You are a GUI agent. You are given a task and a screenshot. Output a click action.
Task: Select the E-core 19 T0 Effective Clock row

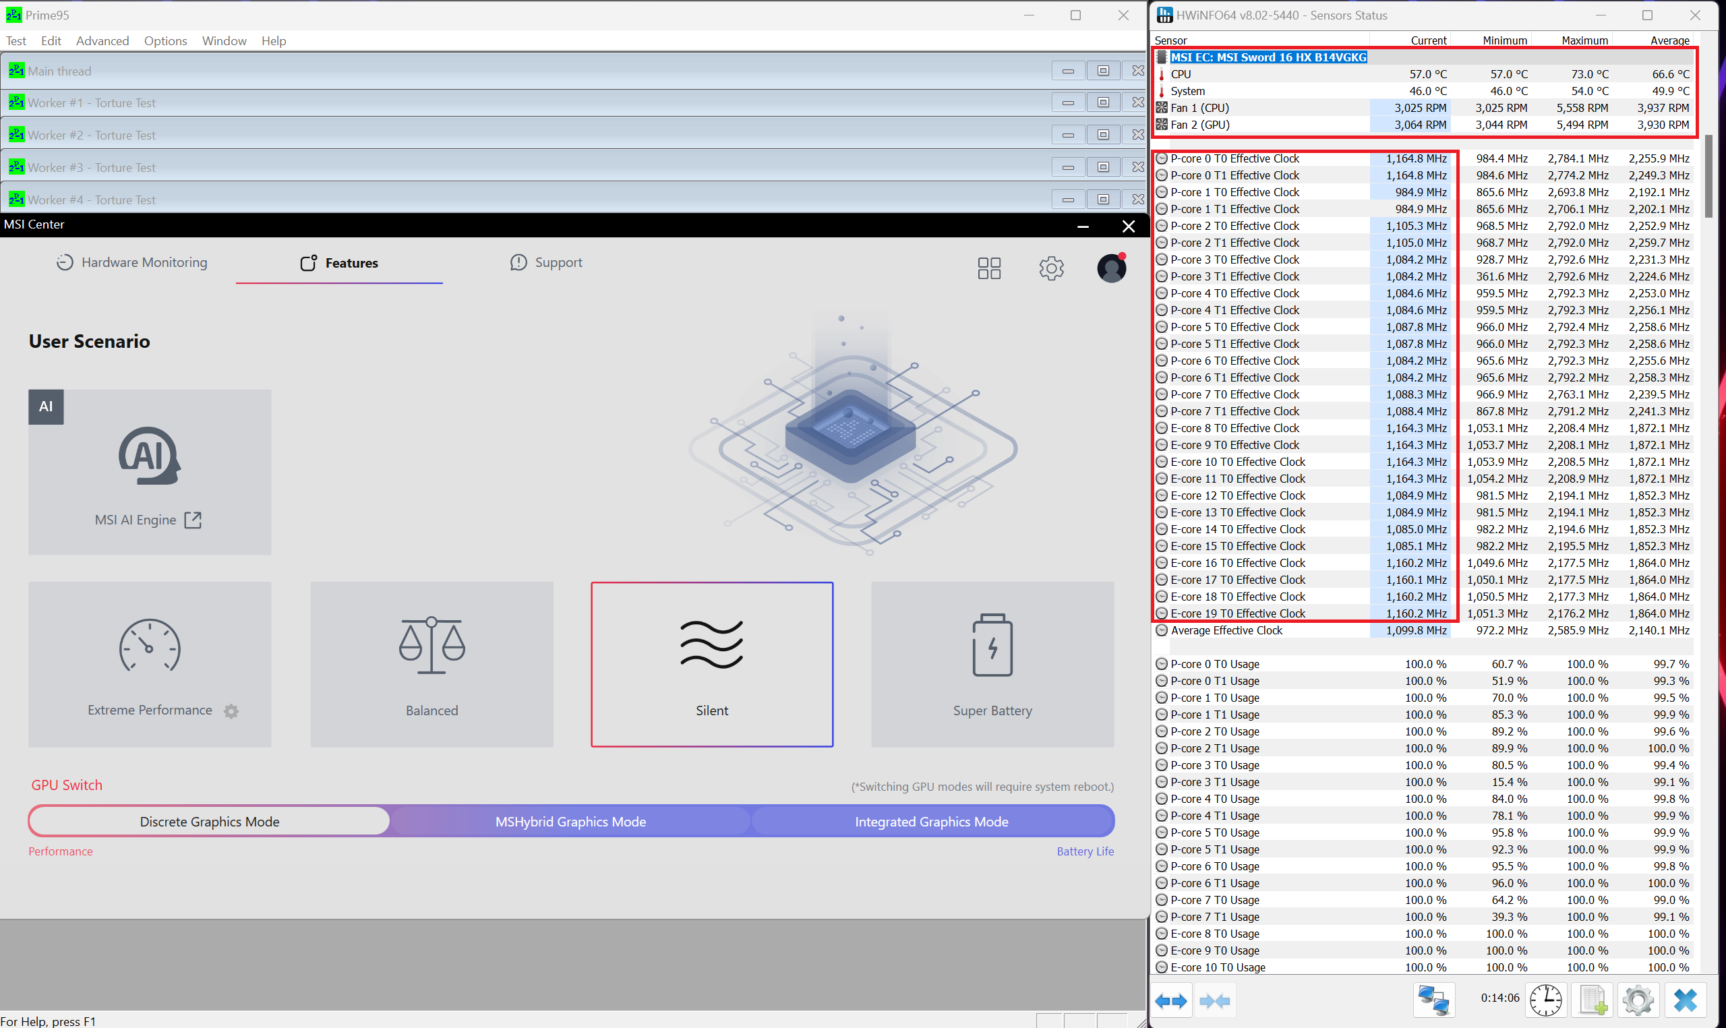(x=1423, y=613)
